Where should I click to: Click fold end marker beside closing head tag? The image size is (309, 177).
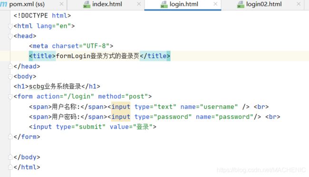10,66
